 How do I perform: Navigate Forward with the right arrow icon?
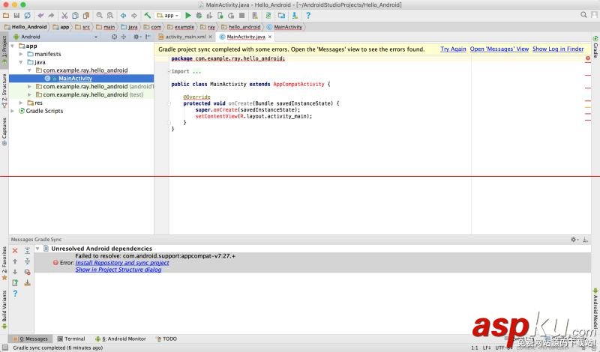coord(134,15)
